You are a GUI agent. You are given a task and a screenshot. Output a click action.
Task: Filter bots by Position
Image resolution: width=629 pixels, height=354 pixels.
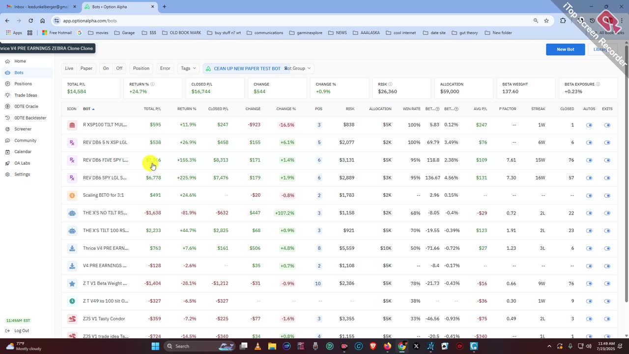pos(141,68)
